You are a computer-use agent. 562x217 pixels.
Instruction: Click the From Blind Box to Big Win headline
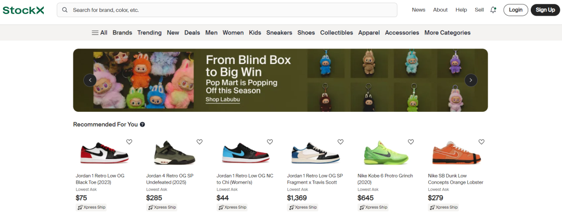248,66
